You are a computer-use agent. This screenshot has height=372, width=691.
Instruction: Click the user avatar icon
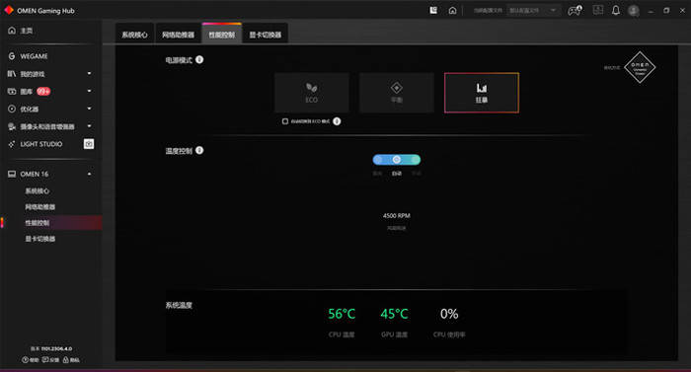(634, 11)
